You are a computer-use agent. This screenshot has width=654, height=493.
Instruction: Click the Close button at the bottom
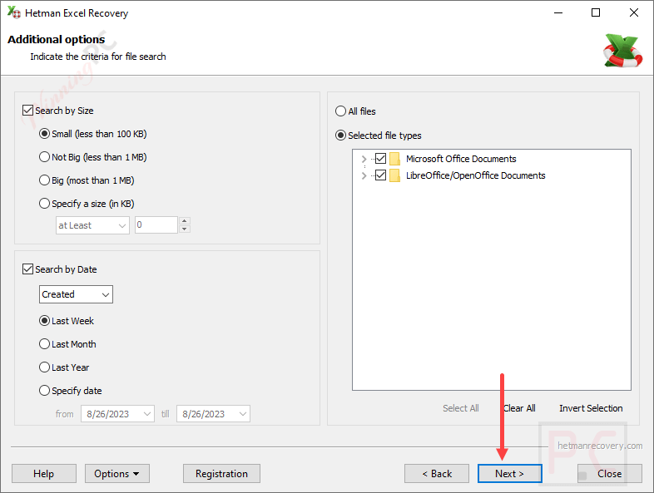[609, 474]
